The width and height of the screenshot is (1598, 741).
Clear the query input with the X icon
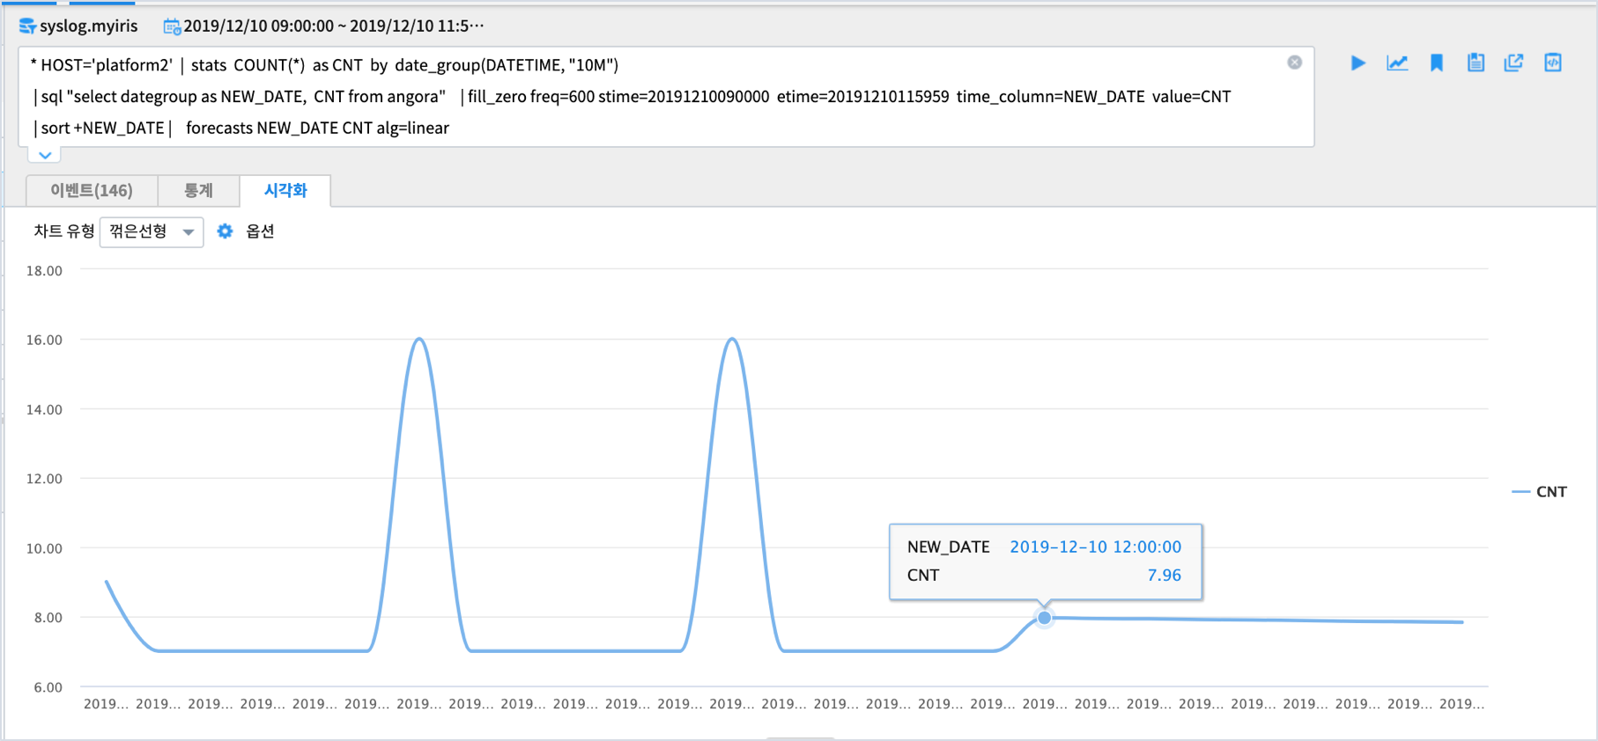[1294, 62]
